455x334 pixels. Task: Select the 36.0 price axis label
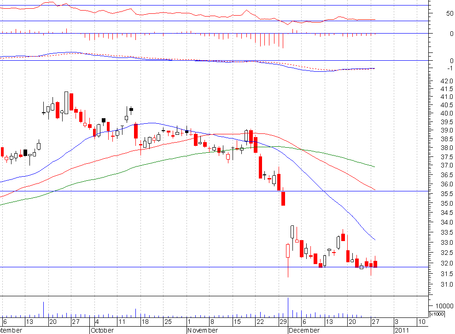click(x=447, y=184)
